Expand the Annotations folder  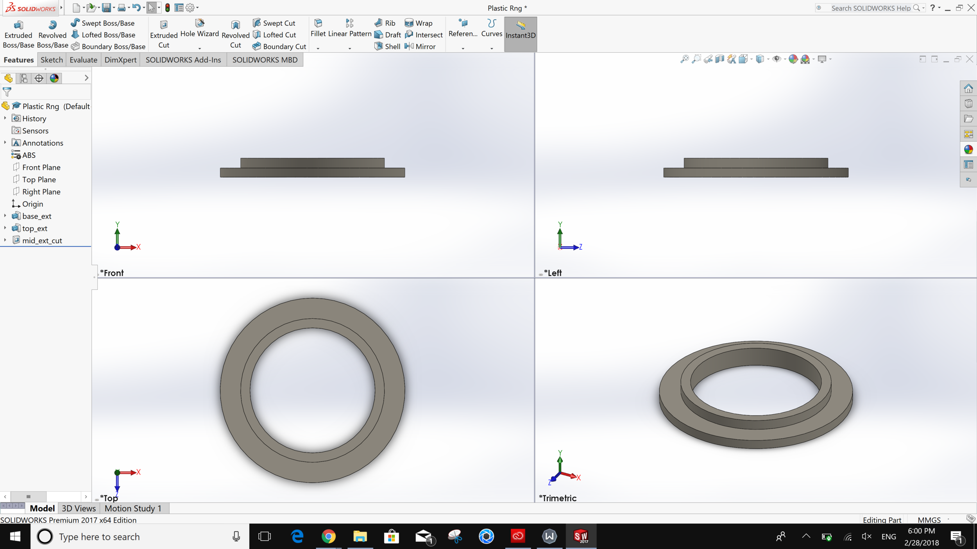(5, 143)
